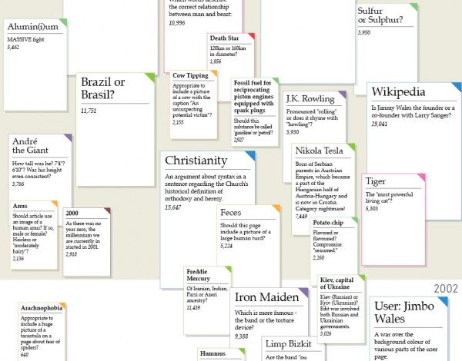
Task: Click the 2002 year label
Action: (x=446, y=289)
